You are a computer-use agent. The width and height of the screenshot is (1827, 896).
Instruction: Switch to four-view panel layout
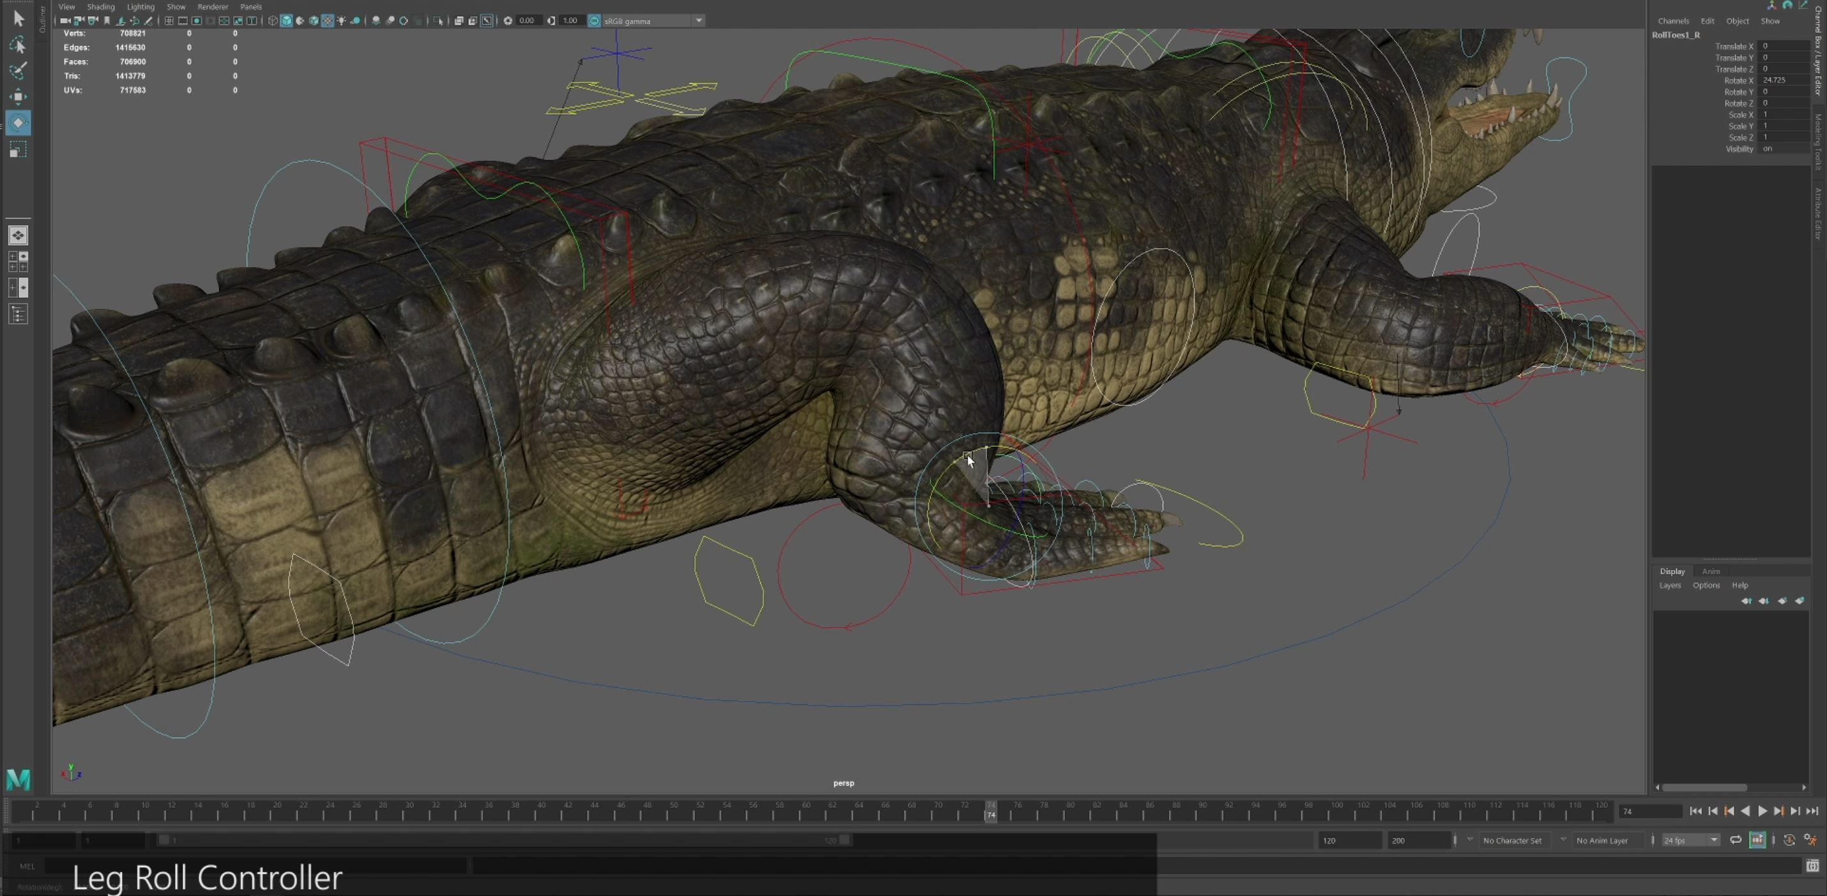19,261
